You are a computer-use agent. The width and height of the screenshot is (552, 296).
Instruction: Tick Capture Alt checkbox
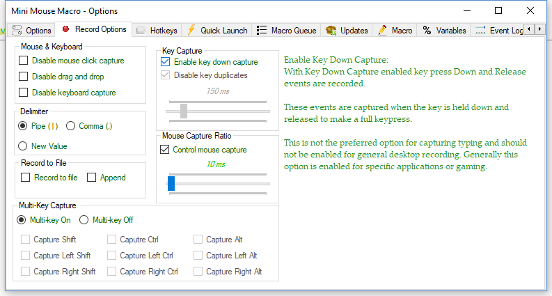click(198, 240)
